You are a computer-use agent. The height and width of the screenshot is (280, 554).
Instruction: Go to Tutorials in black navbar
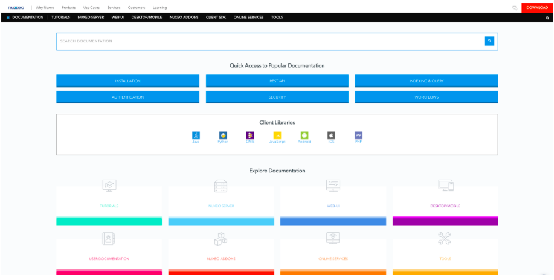(x=61, y=18)
